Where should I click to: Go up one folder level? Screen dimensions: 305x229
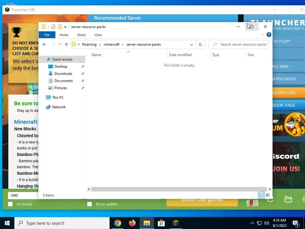point(66,44)
